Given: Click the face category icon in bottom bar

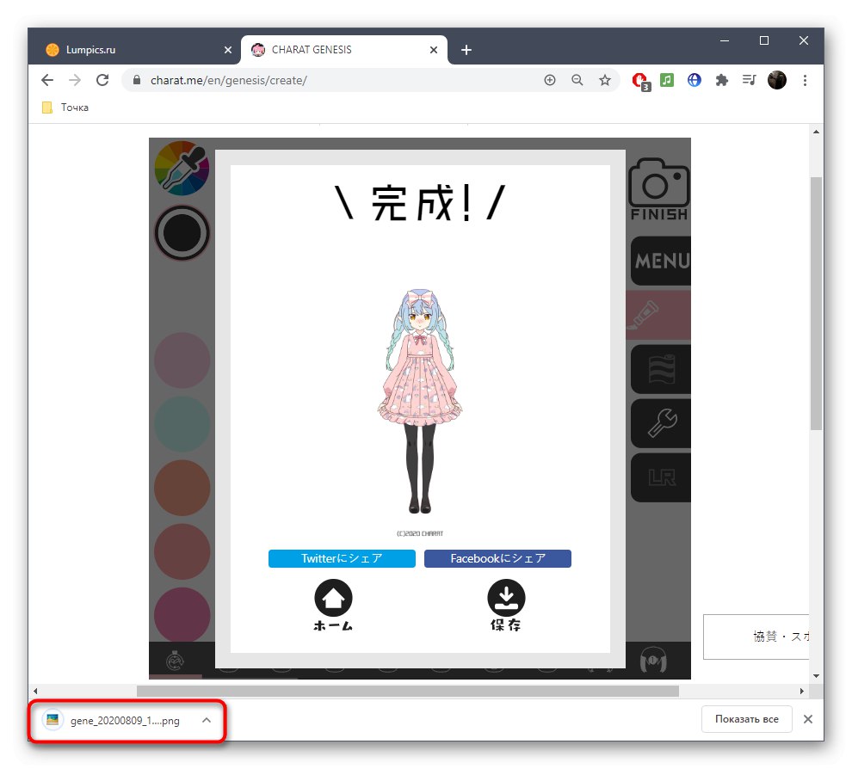Looking at the screenshot, I should click(x=175, y=661).
